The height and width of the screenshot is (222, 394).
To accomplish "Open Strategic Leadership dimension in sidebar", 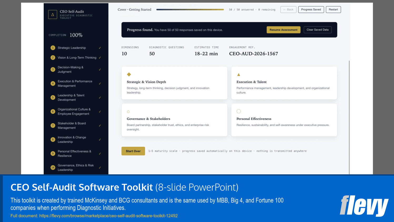I will tap(76, 48).
